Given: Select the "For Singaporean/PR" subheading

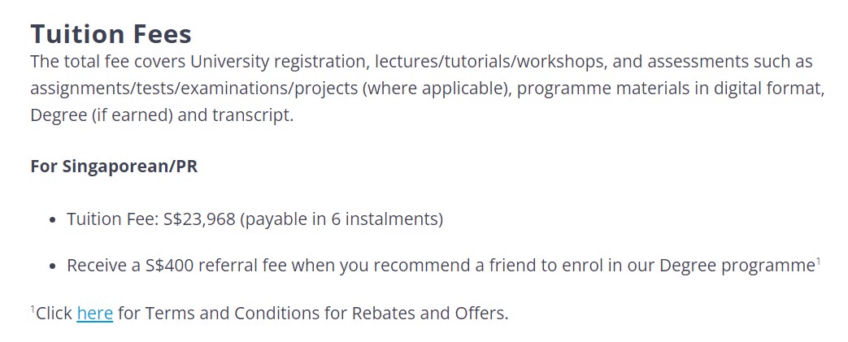Looking at the screenshot, I should (114, 167).
